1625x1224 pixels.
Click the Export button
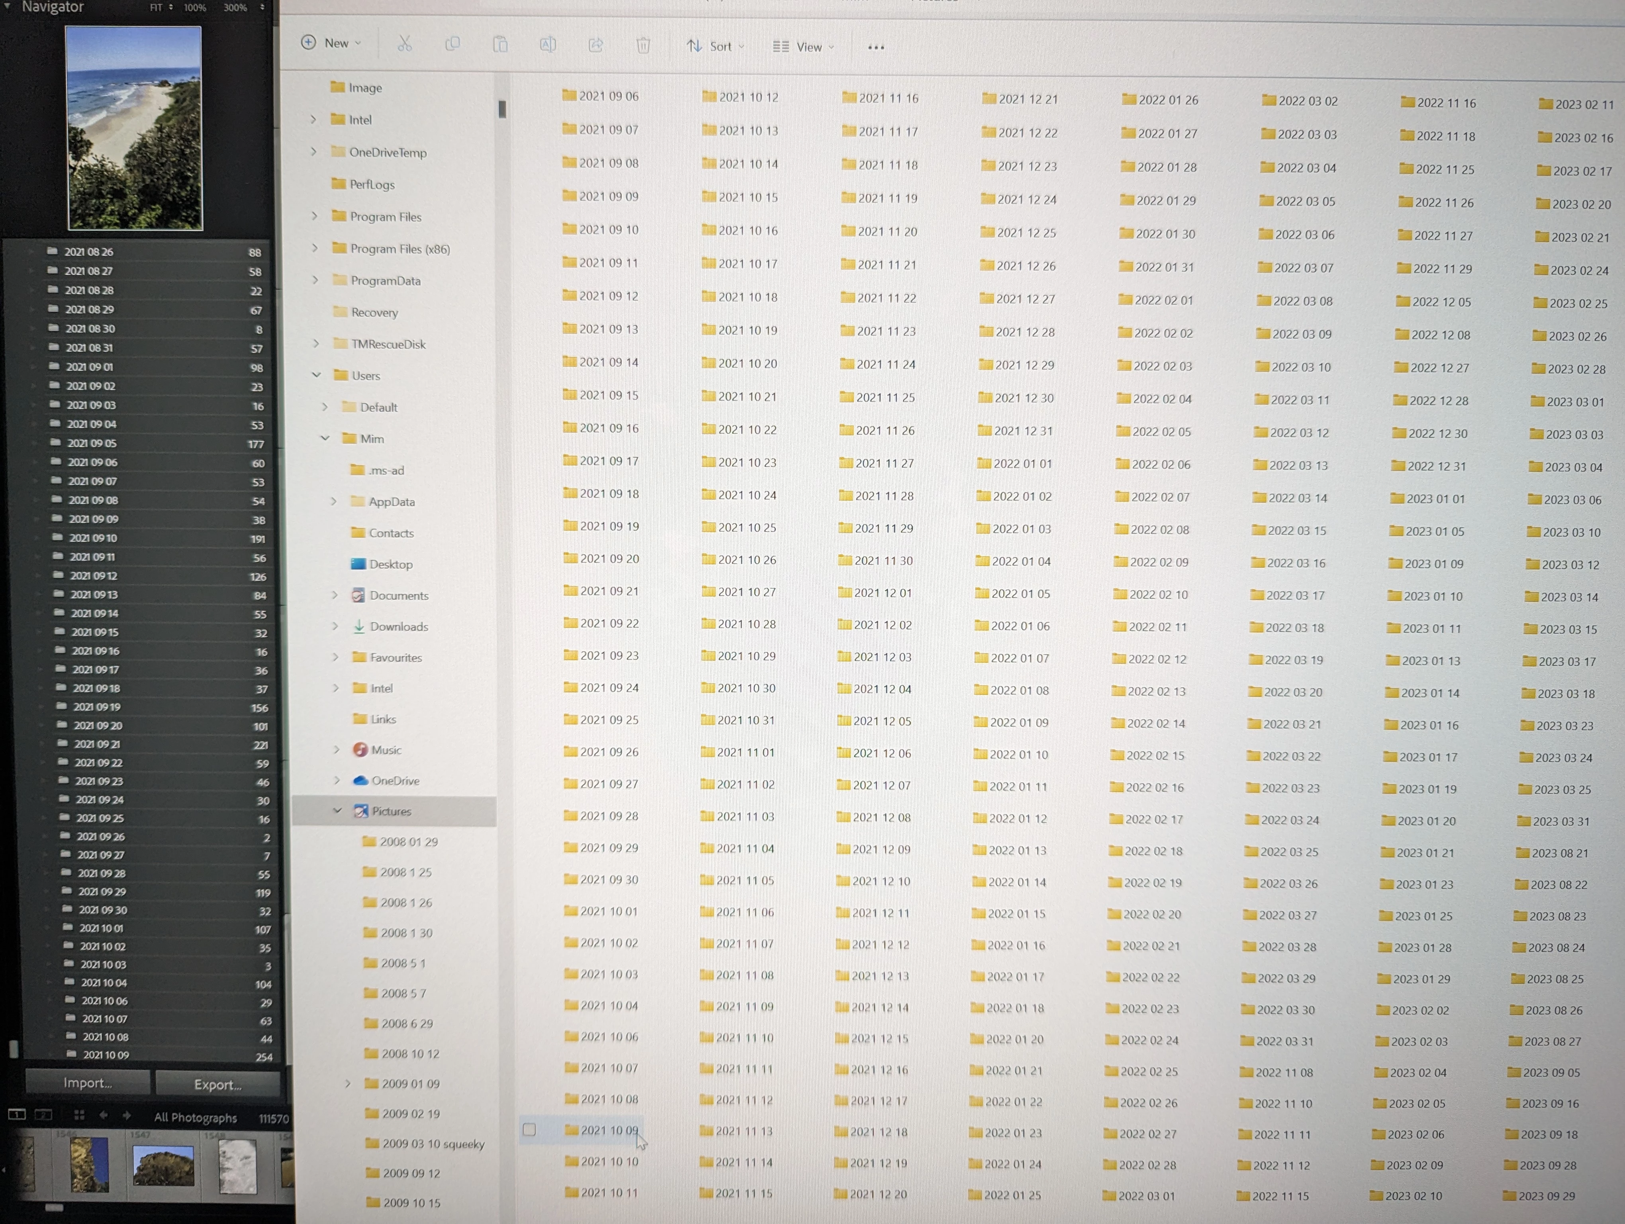[217, 1084]
